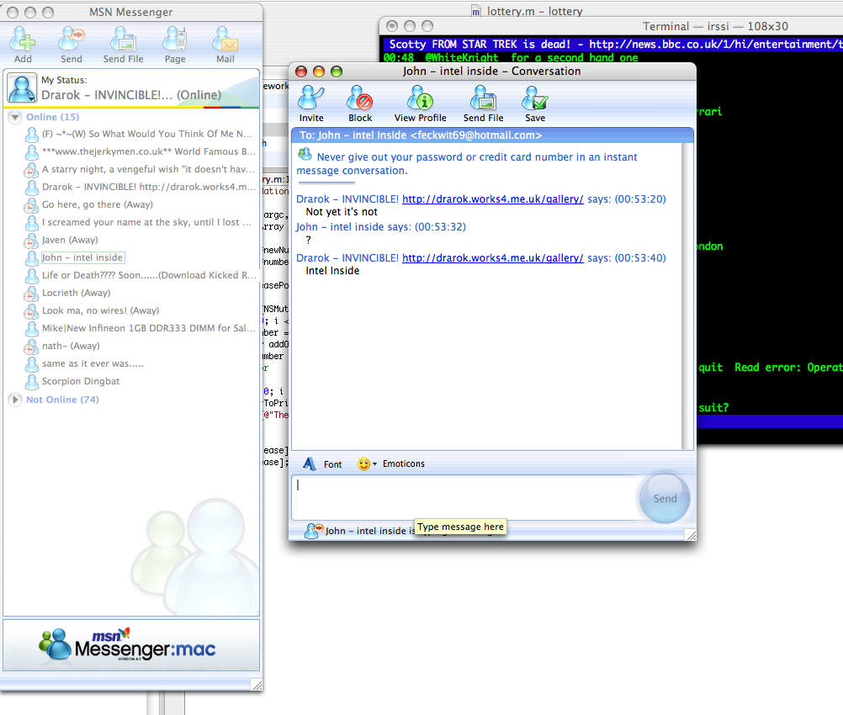Click the My Status name 'Drarok – INVINCIBLE!... (Online)'
Screen dimensions: 843x715
(131, 95)
